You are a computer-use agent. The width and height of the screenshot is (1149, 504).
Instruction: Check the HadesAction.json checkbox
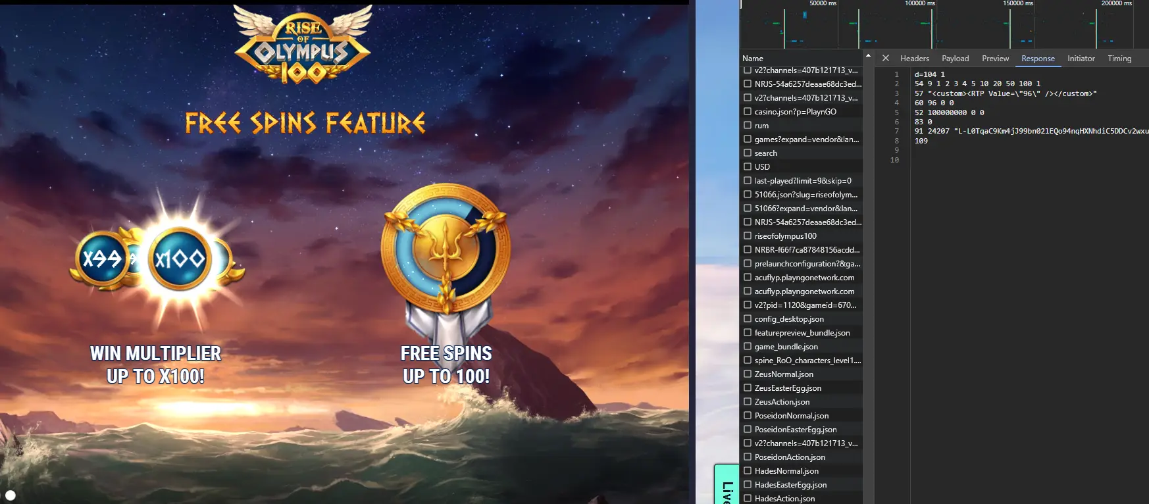[x=748, y=499]
